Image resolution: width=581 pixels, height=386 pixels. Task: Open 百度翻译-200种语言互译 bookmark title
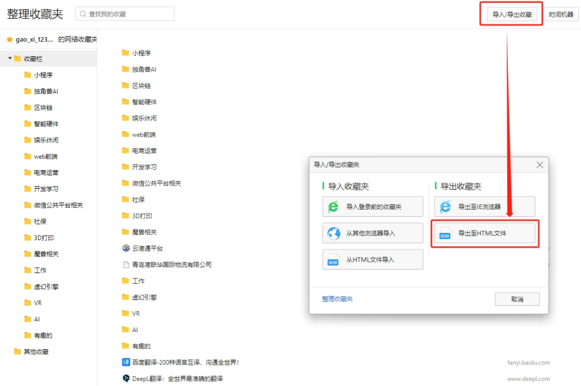point(186,363)
